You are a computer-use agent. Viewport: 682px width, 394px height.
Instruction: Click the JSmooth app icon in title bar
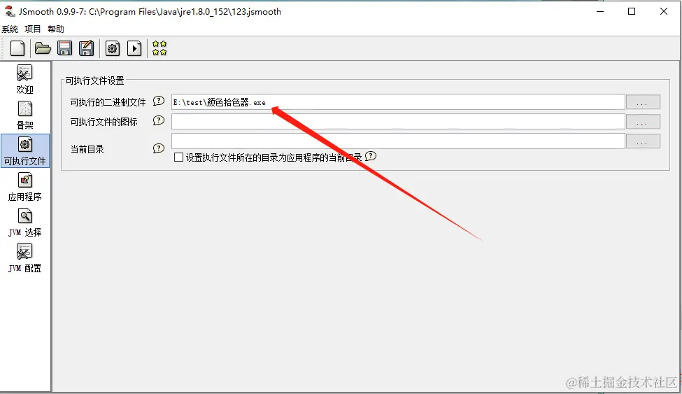click(10, 11)
